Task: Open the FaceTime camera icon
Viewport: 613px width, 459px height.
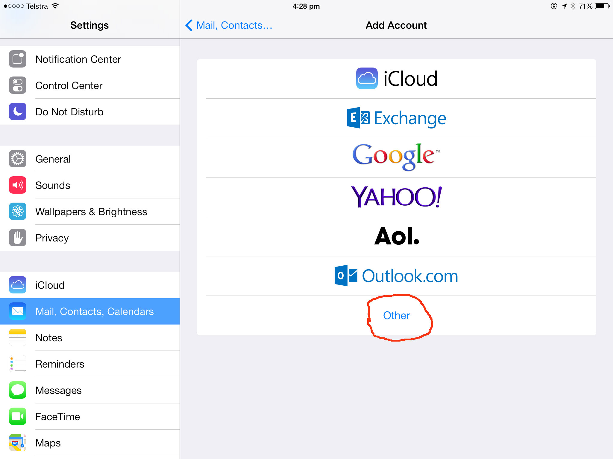Action: coord(18,417)
